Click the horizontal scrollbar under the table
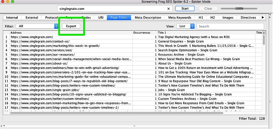The width and height of the screenshot is (273, 129). 116,113
